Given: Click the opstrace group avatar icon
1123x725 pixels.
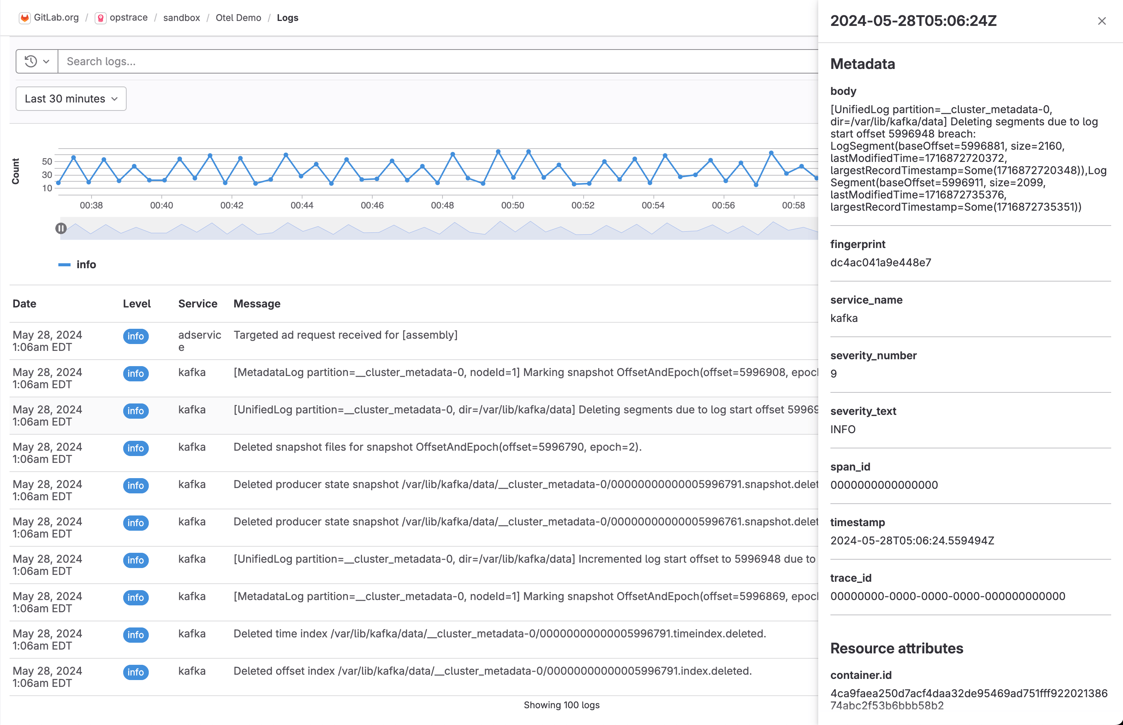Looking at the screenshot, I should click(x=100, y=18).
